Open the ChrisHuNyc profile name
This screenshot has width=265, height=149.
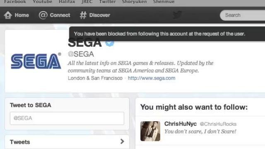[x=181, y=124]
